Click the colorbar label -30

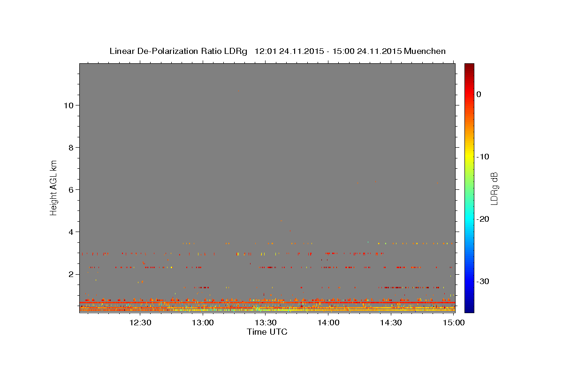pyautogui.click(x=483, y=281)
